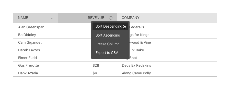This screenshot has width=230, height=92.
Task: Open the Revenue column options icon
Action: (x=111, y=18)
